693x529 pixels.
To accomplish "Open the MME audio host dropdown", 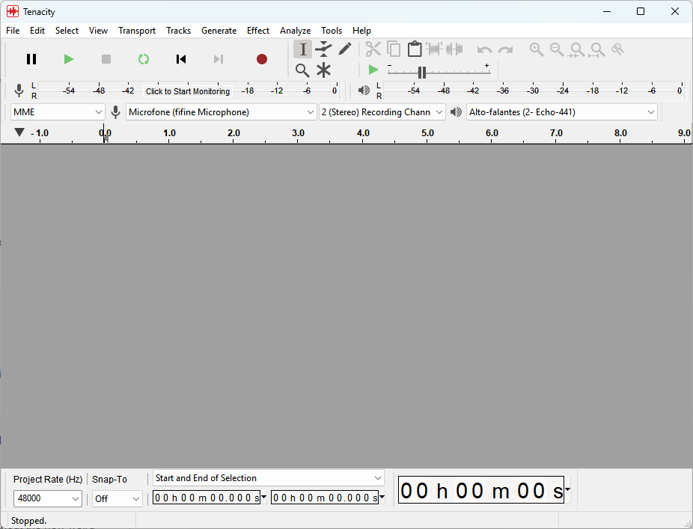I will pos(58,112).
